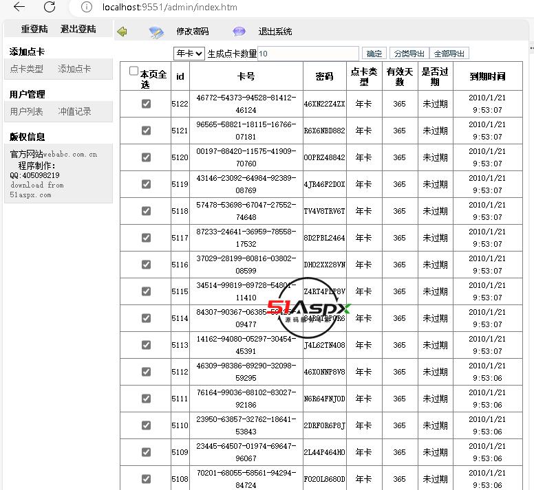Click id cell 5112

(x=180, y=372)
